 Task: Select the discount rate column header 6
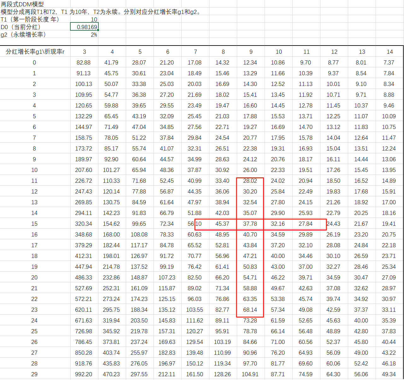pos(168,52)
